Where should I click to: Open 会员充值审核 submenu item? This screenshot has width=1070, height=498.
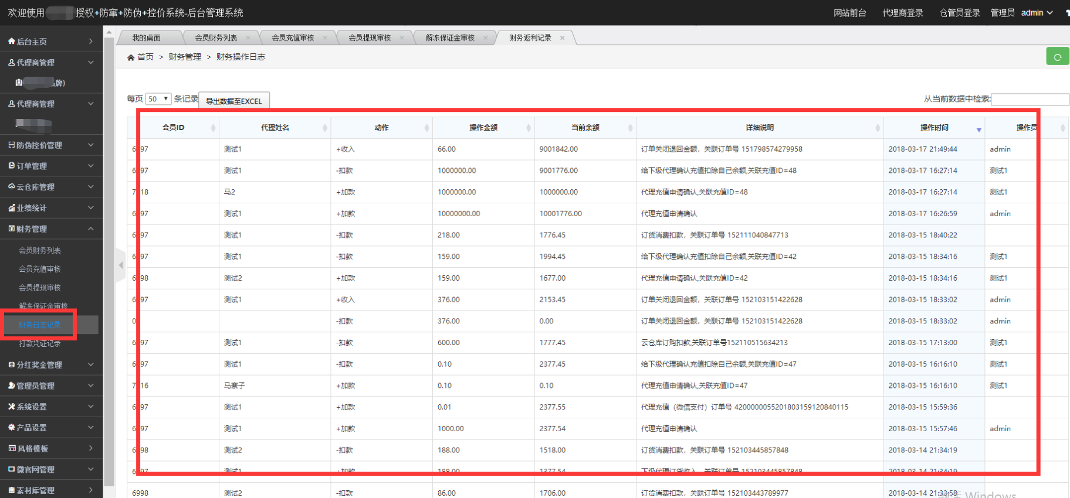[40, 270]
